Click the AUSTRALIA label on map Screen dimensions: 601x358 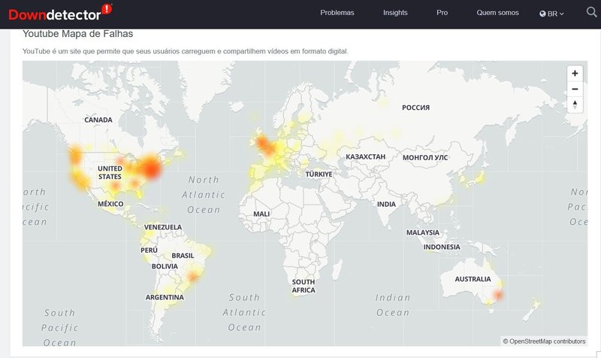(473, 279)
